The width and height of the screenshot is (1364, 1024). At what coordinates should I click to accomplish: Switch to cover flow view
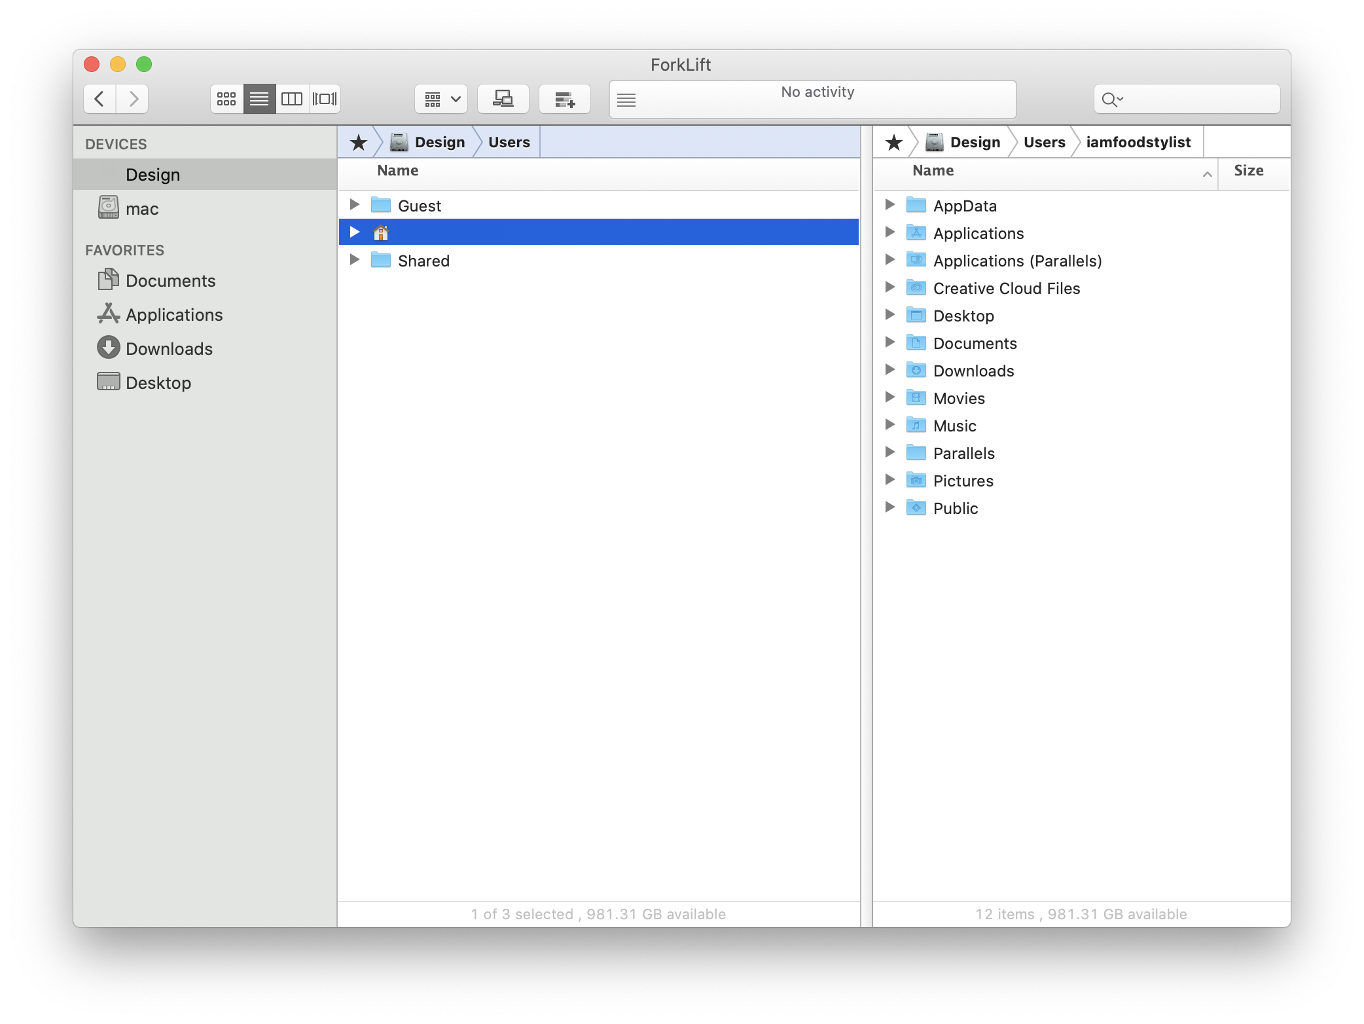click(x=325, y=100)
